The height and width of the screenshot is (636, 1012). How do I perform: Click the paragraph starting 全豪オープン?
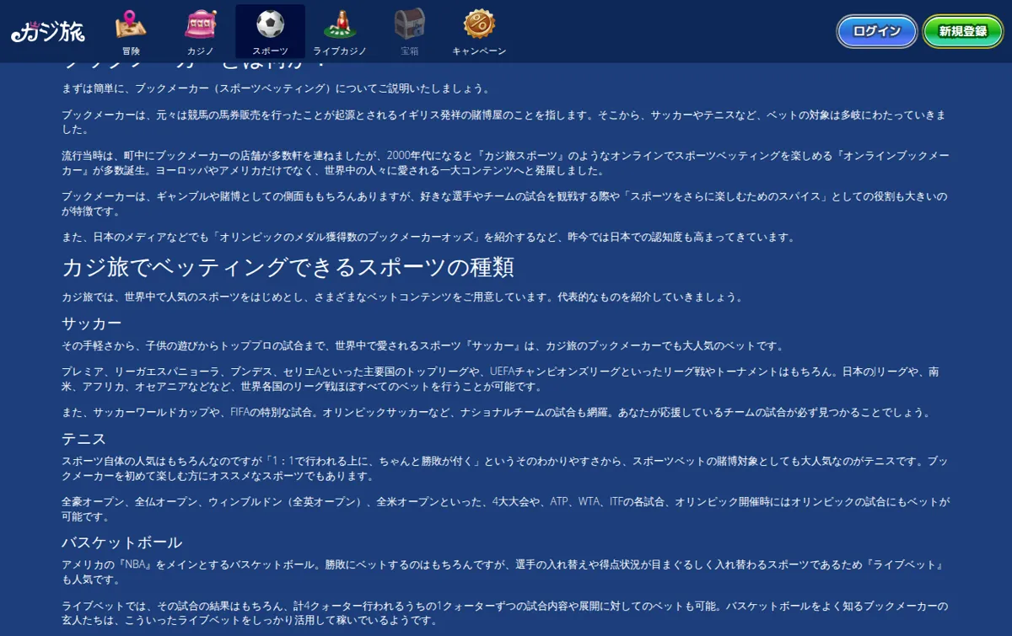506,509
